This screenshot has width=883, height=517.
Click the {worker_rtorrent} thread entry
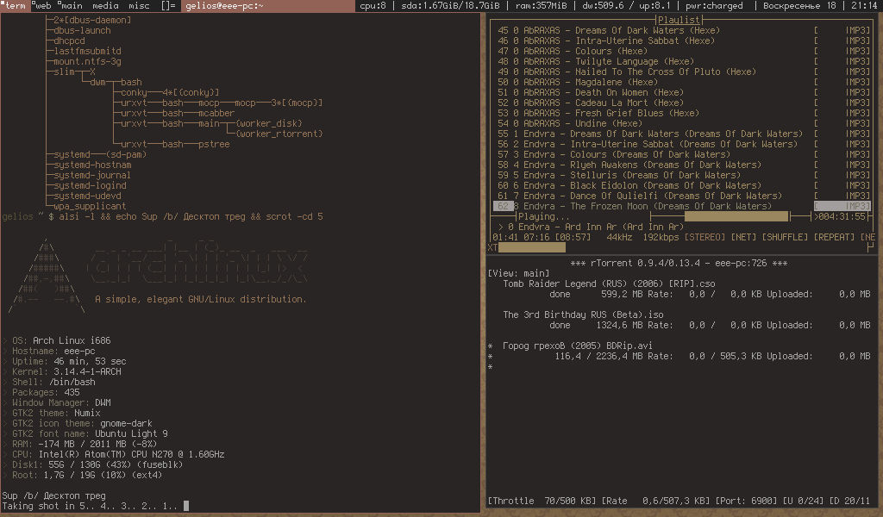point(279,134)
